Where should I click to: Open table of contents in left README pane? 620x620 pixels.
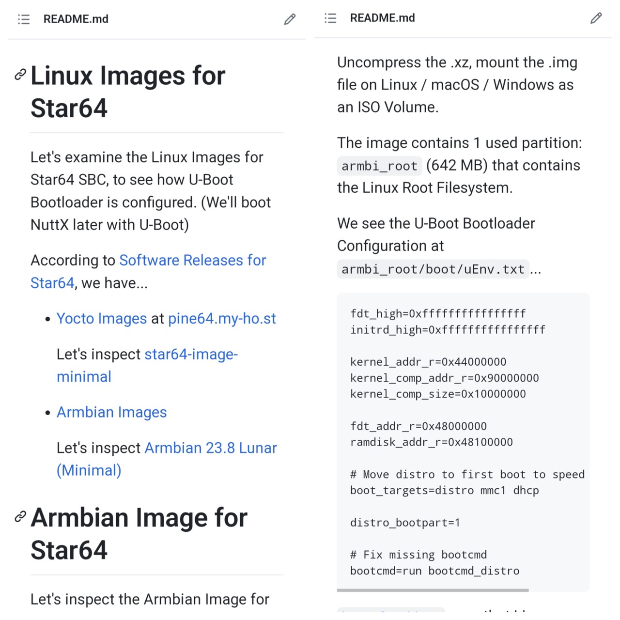24,19
